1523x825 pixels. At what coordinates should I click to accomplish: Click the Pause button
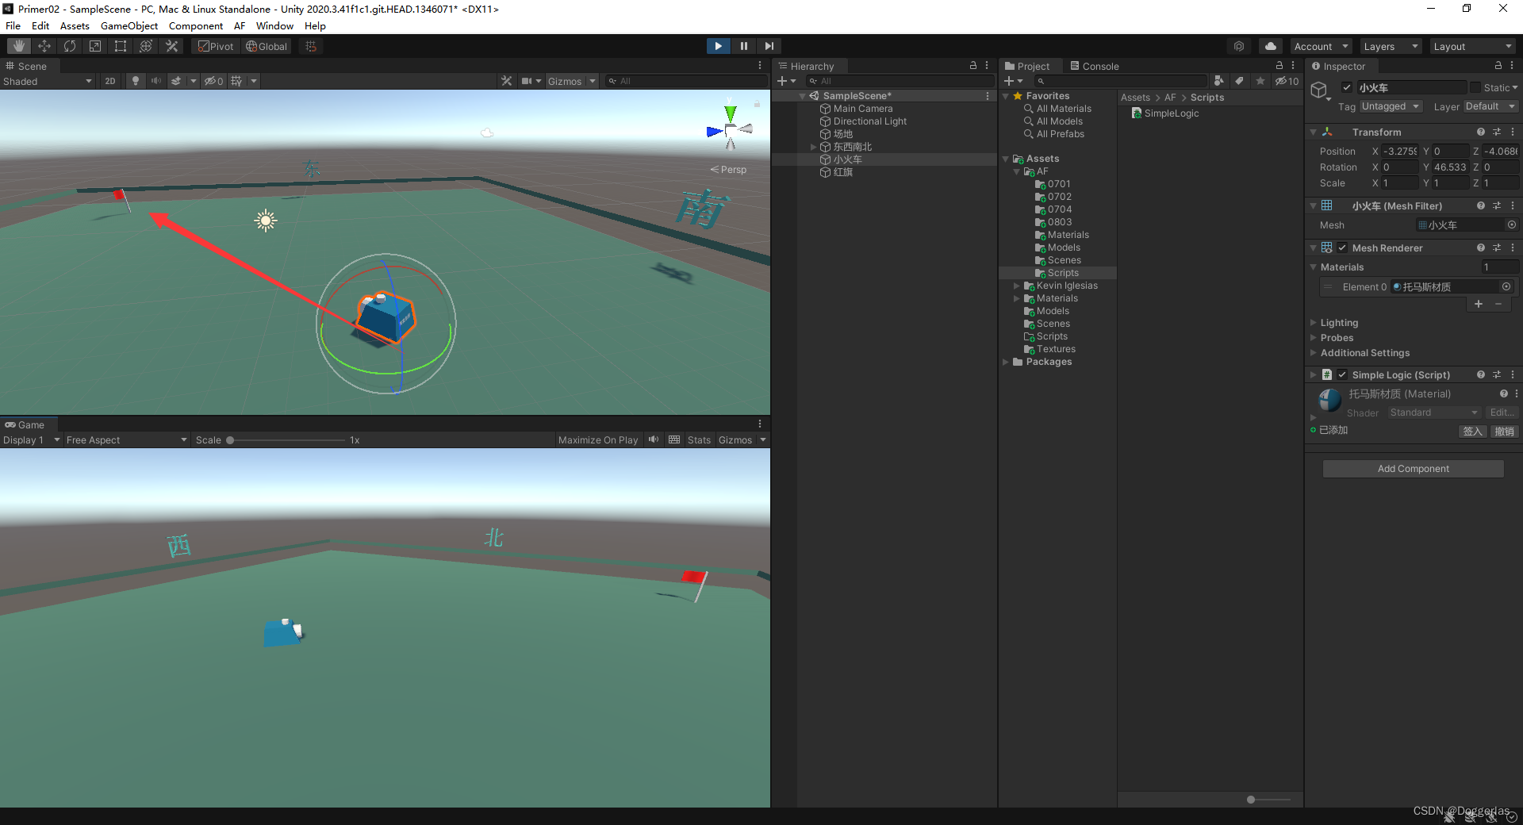(x=743, y=46)
